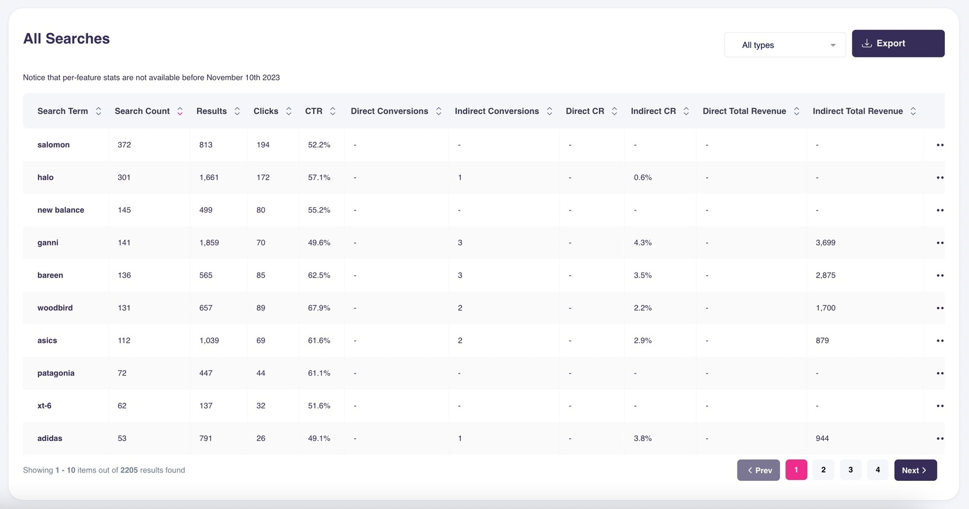Sort by Direct Total Revenue arrows

tap(796, 111)
